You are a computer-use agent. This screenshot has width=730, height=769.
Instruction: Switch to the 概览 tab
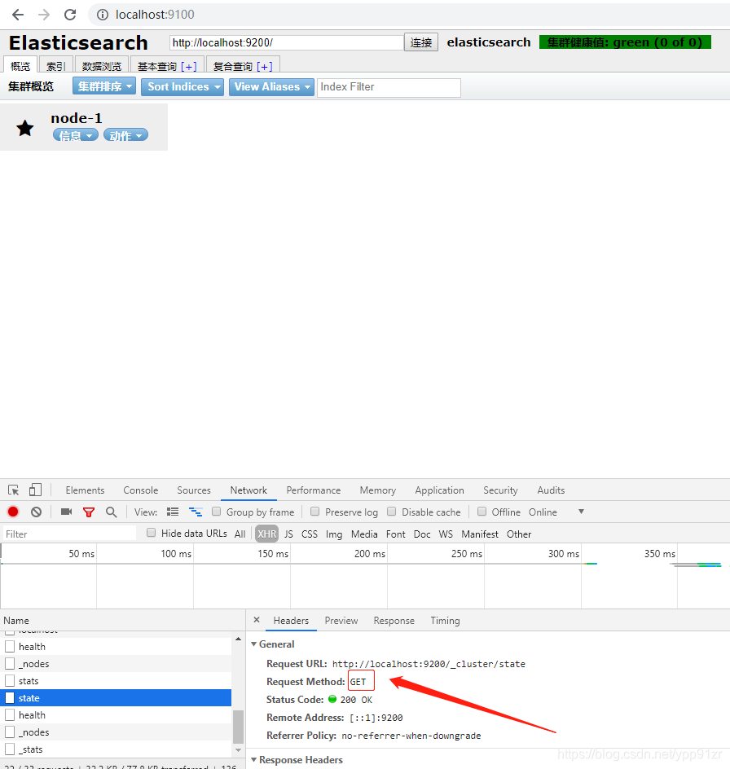pyautogui.click(x=20, y=66)
